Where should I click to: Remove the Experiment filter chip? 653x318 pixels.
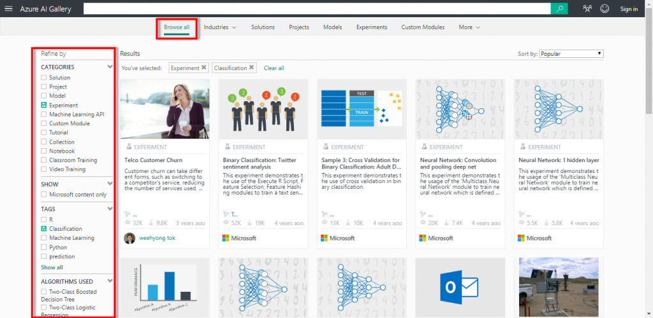[x=203, y=67]
